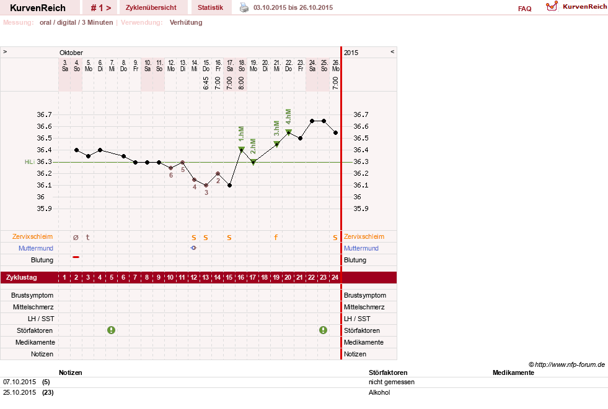The width and height of the screenshot is (608, 409).
Task: Click the Zervixschleim 't' symbol on day 3
Action: click(x=87, y=237)
